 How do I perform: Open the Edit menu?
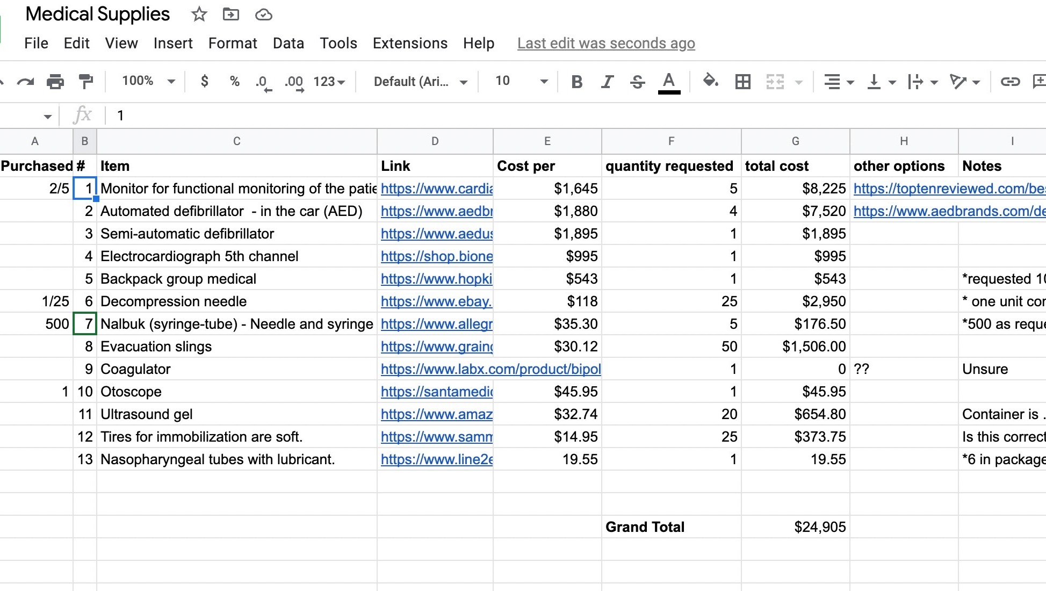pos(76,43)
